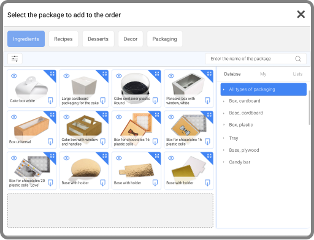Download the Box universal package
Image resolution: width=314 pixels, height=240 pixels.
tap(50, 141)
